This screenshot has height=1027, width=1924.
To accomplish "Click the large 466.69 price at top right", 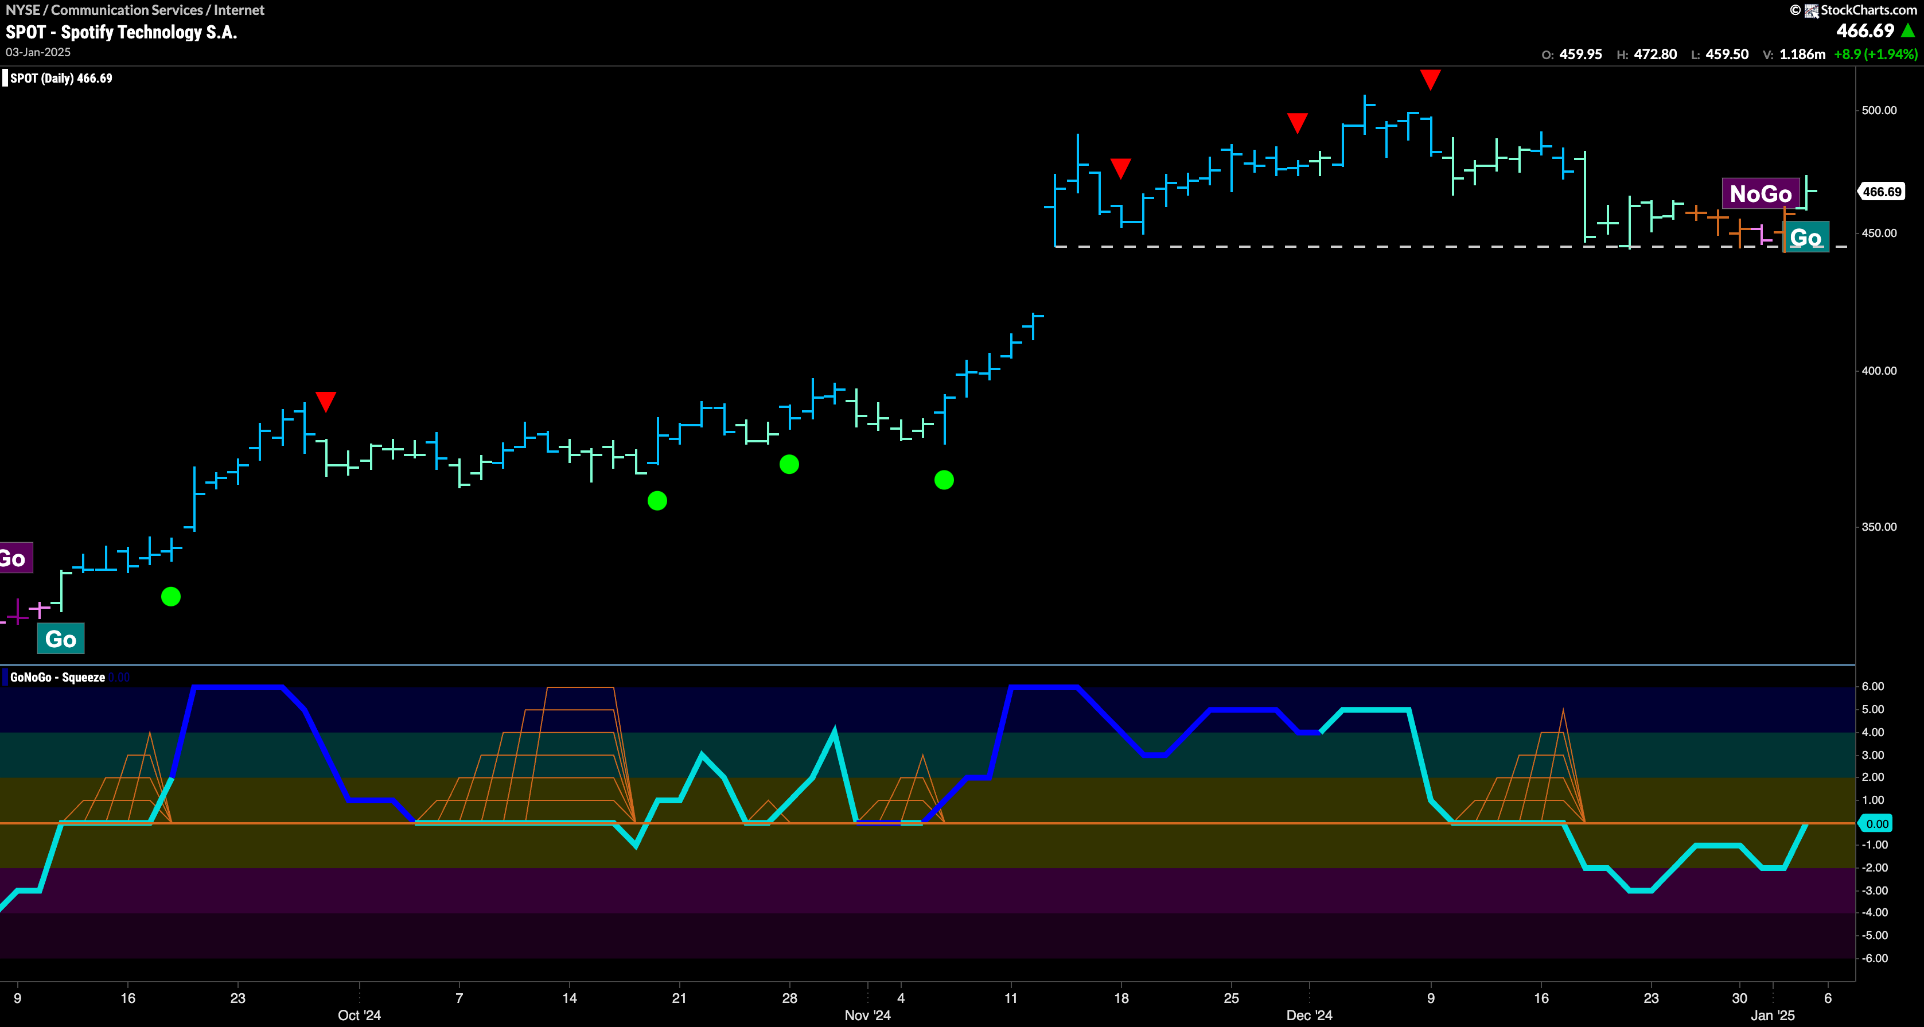I will pyautogui.click(x=1865, y=30).
